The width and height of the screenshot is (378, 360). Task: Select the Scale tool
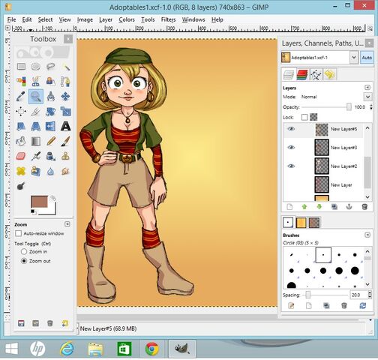click(x=66, y=112)
